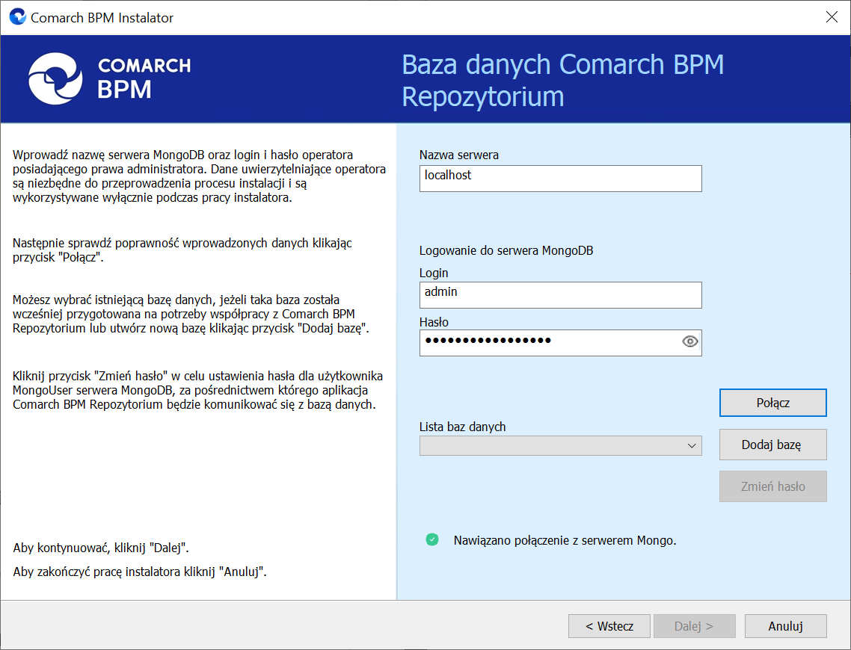Click the Comarch BPM logo in the banner
This screenshot has height=650, width=851.
coord(110,78)
